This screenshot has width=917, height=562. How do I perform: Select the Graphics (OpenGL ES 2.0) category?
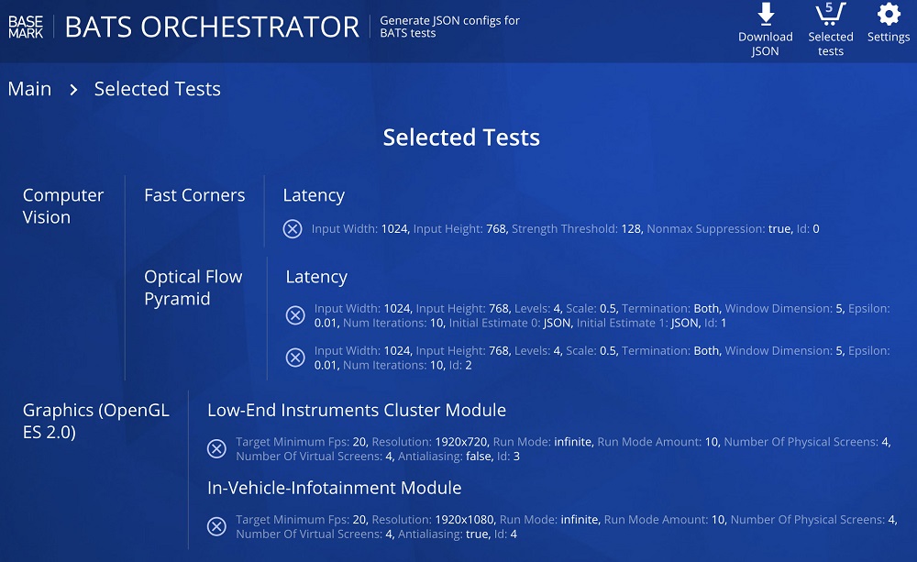coord(96,421)
